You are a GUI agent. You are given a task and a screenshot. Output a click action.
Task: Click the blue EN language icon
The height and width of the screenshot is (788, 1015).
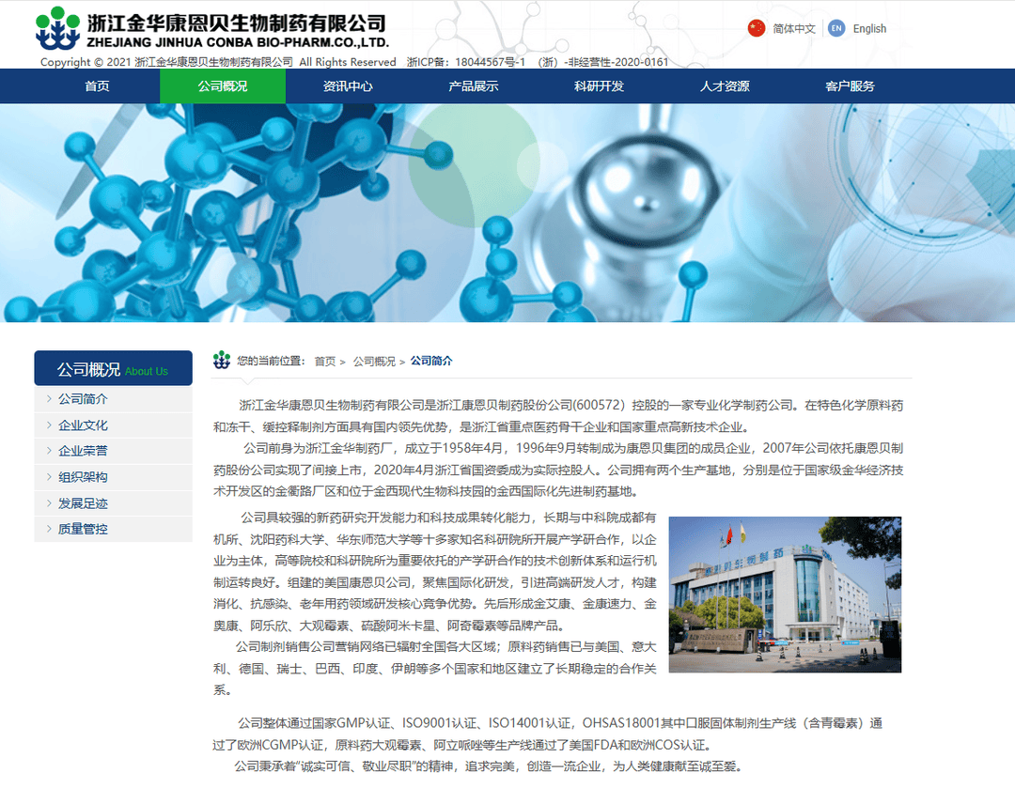tap(836, 28)
